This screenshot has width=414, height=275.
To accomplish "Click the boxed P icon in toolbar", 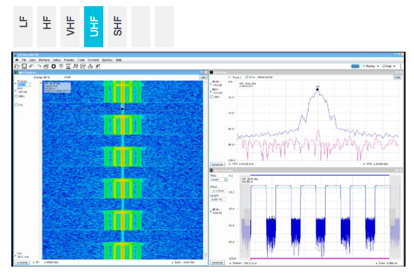I will (x=97, y=66).
